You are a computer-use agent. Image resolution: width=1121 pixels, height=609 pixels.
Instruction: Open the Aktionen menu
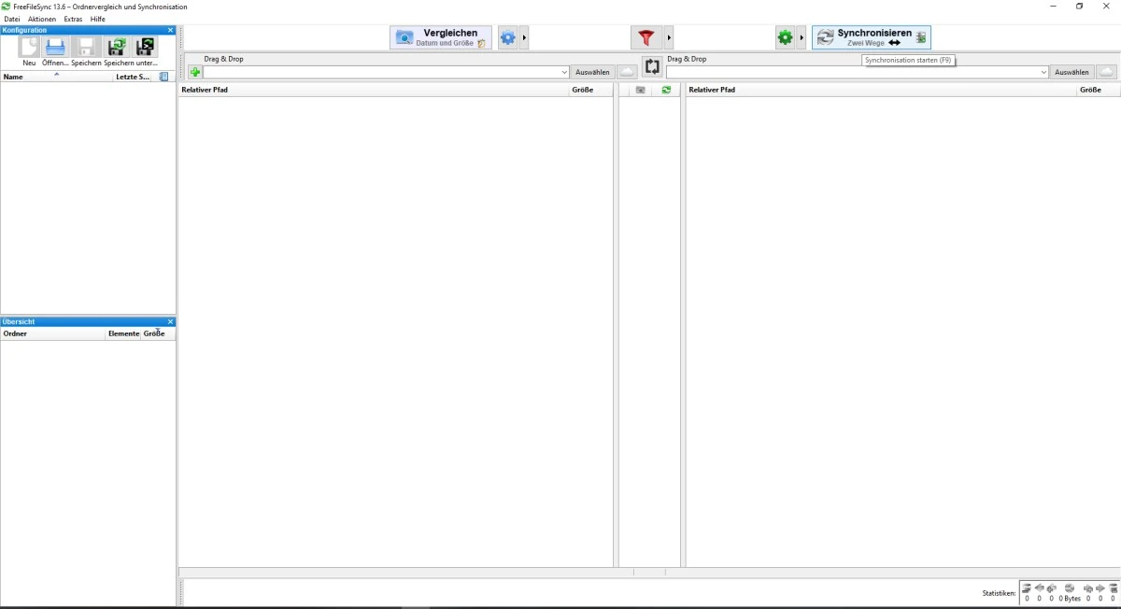click(x=42, y=19)
